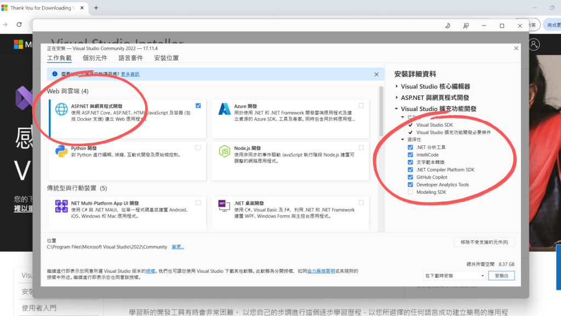Uncheck the GitHub Copilot option
561x316 pixels.
tap(410, 177)
